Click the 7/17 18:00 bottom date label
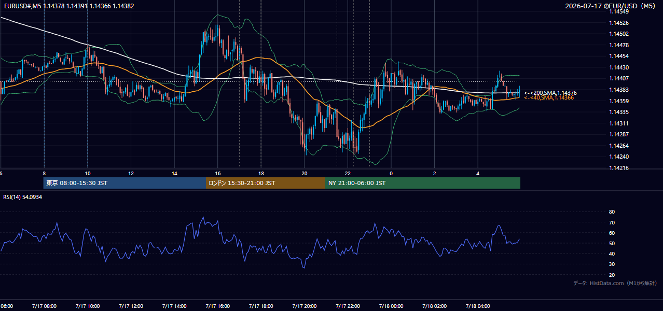Screen dimensions: 663x311 point(261,306)
